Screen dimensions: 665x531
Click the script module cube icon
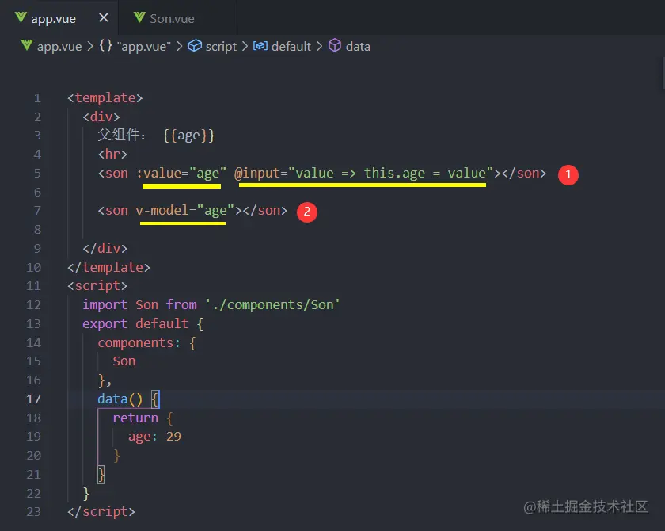[x=195, y=45]
